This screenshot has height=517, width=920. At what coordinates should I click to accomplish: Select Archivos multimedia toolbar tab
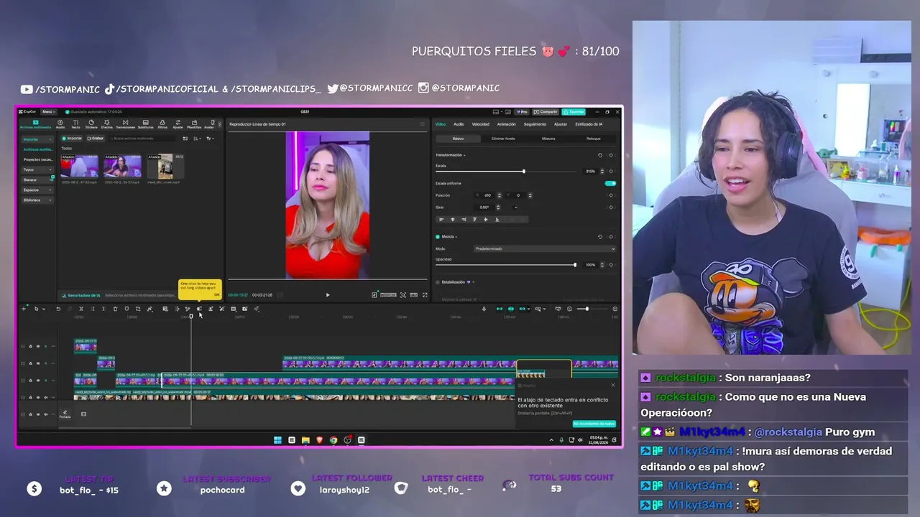tap(35, 124)
